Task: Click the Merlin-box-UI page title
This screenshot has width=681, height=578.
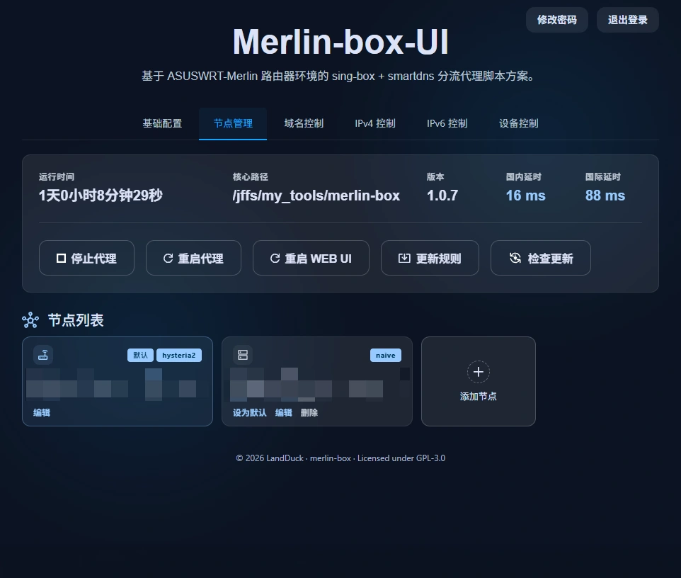Action: (340, 42)
